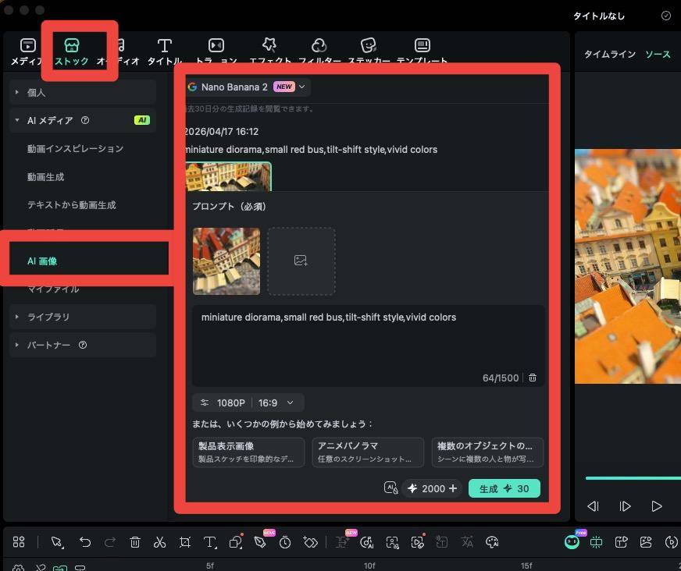The height and width of the screenshot is (571, 681).
Task: Open the タイトル tab
Action: tap(165, 51)
